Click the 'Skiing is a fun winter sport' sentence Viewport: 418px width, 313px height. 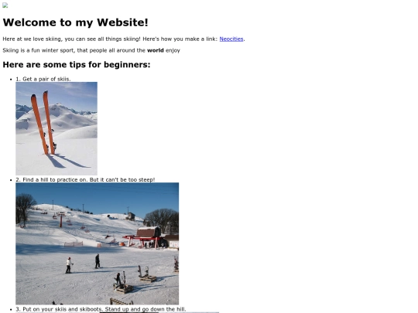91,50
